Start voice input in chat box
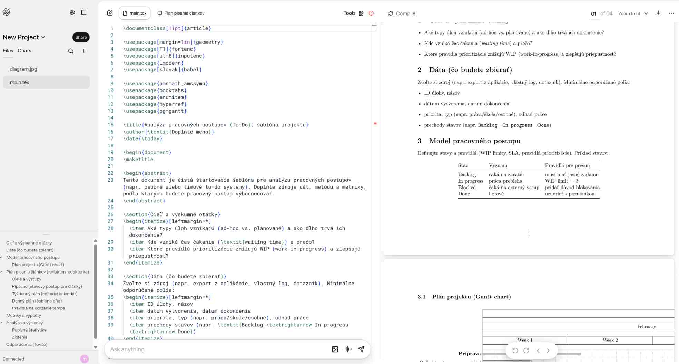The width and height of the screenshot is (679, 364). pyautogui.click(x=348, y=349)
